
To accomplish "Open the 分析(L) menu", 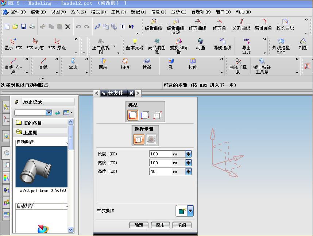I will tap(179, 12).
